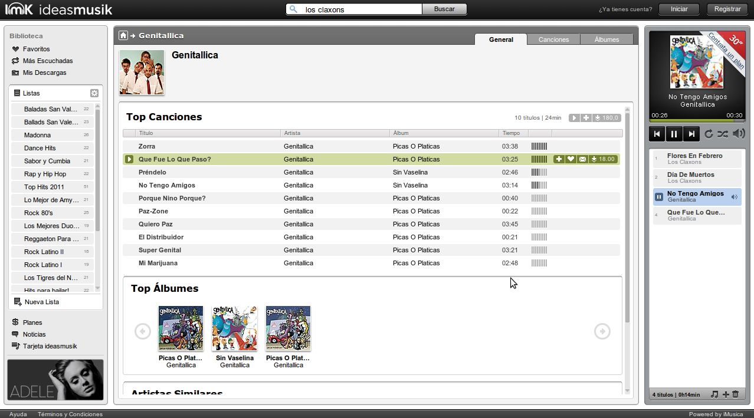Open the Madonna playlist
This screenshot has width=754, height=418.
[52, 135]
